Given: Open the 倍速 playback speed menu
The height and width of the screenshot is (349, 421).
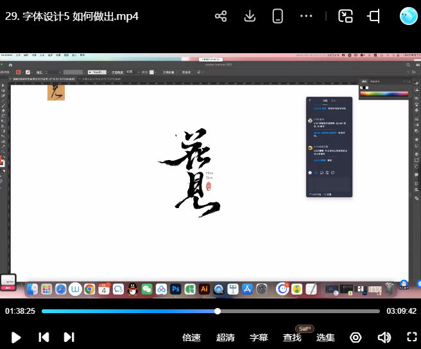Looking at the screenshot, I should [x=191, y=337].
